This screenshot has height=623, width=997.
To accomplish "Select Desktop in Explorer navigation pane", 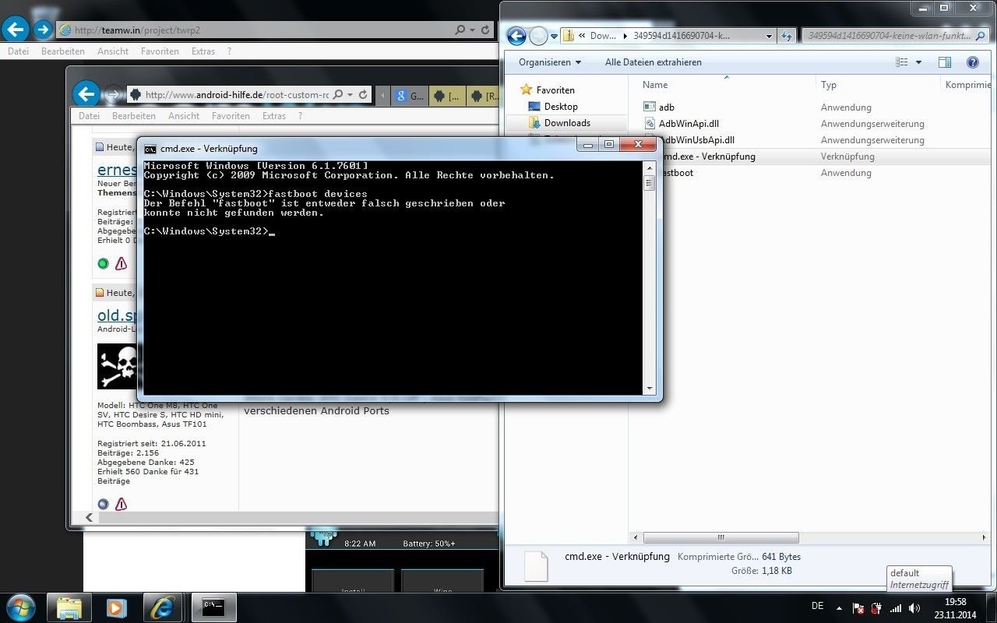I will [561, 107].
